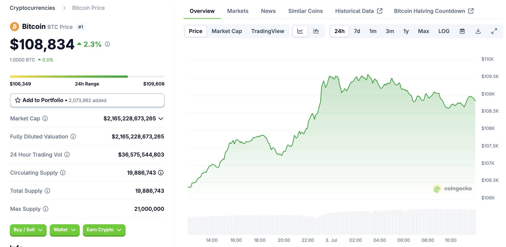
Task: Expand Market Cap value chevron
Action: coord(161,119)
